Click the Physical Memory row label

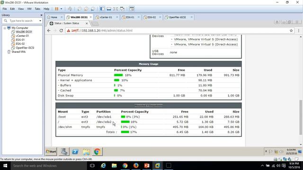pyautogui.click(x=71, y=75)
